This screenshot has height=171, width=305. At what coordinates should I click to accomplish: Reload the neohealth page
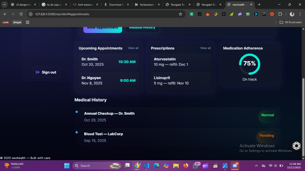pos(21,14)
